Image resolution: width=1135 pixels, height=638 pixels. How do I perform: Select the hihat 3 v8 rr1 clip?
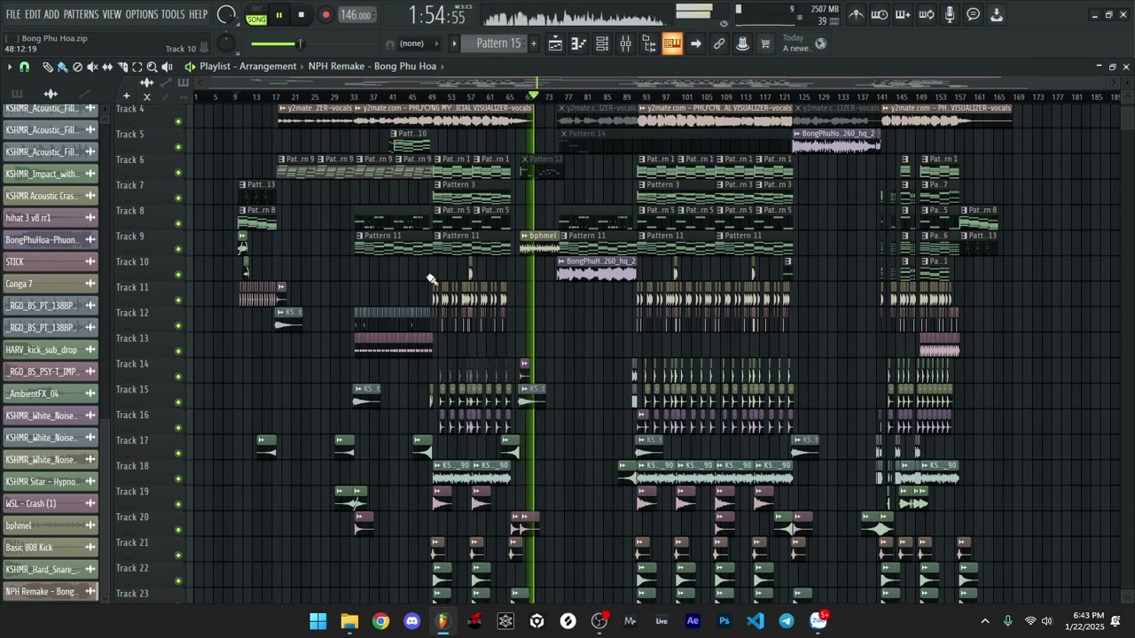[51, 218]
